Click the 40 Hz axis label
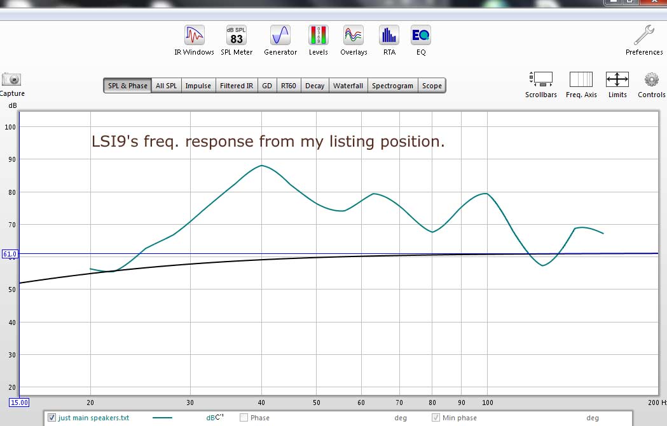Viewport: 667px width, 426px height. click(x=261, y=403)
